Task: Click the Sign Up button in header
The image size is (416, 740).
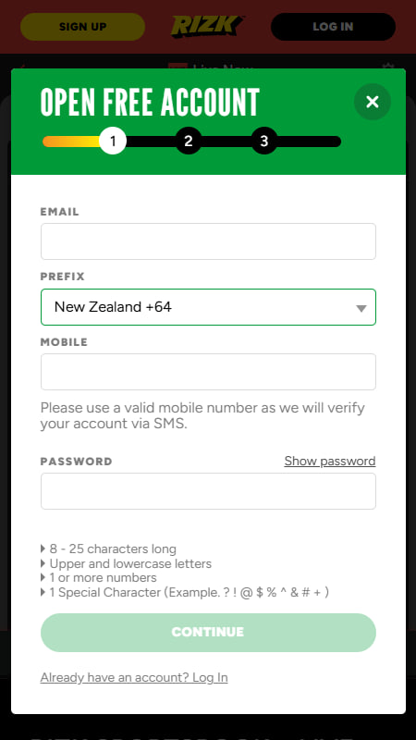Action: pyautogui.click(x=82, y=27)
